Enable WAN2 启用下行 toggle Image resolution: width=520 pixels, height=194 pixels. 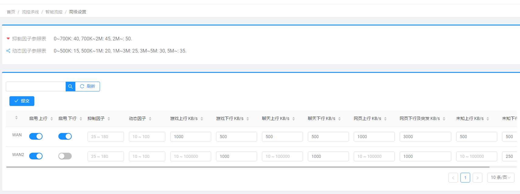[65, 156]
